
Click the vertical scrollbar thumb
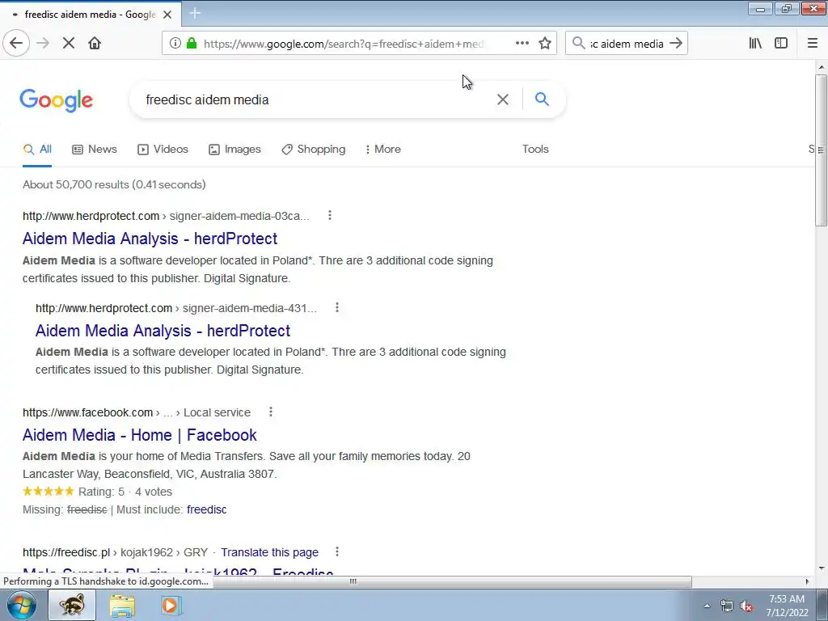point(821,150)
